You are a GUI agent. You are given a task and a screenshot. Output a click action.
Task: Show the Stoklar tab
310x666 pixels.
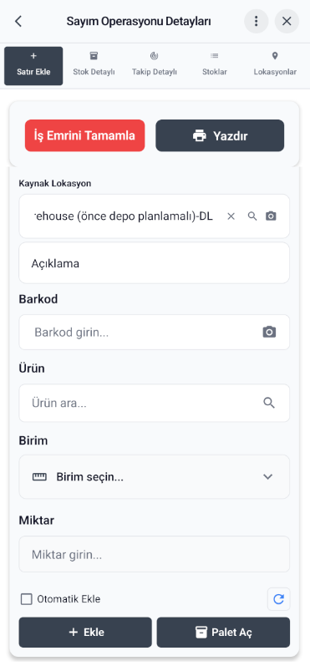[215, 64]
